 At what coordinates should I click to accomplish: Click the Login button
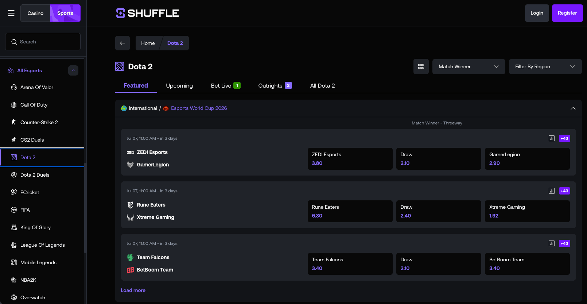pyautogui.click(x=537, y=13)
